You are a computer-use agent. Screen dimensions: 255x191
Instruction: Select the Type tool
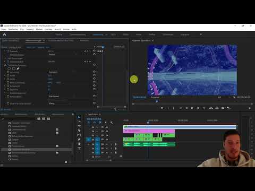click(x=79, y=148)
